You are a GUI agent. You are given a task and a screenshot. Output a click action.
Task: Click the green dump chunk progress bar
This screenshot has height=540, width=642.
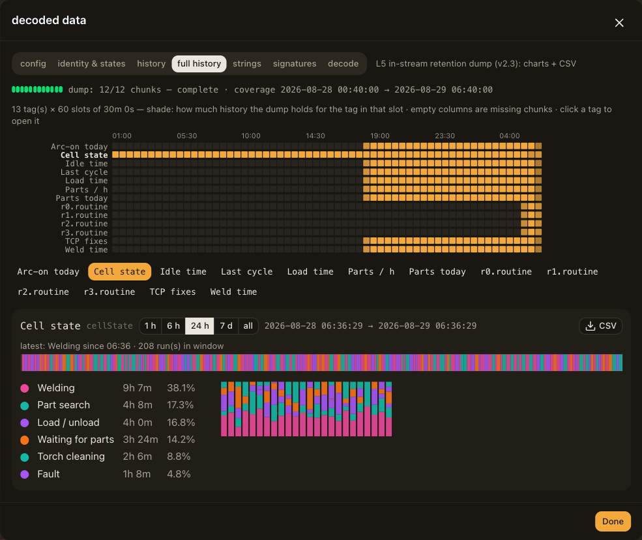coord(37,89)
